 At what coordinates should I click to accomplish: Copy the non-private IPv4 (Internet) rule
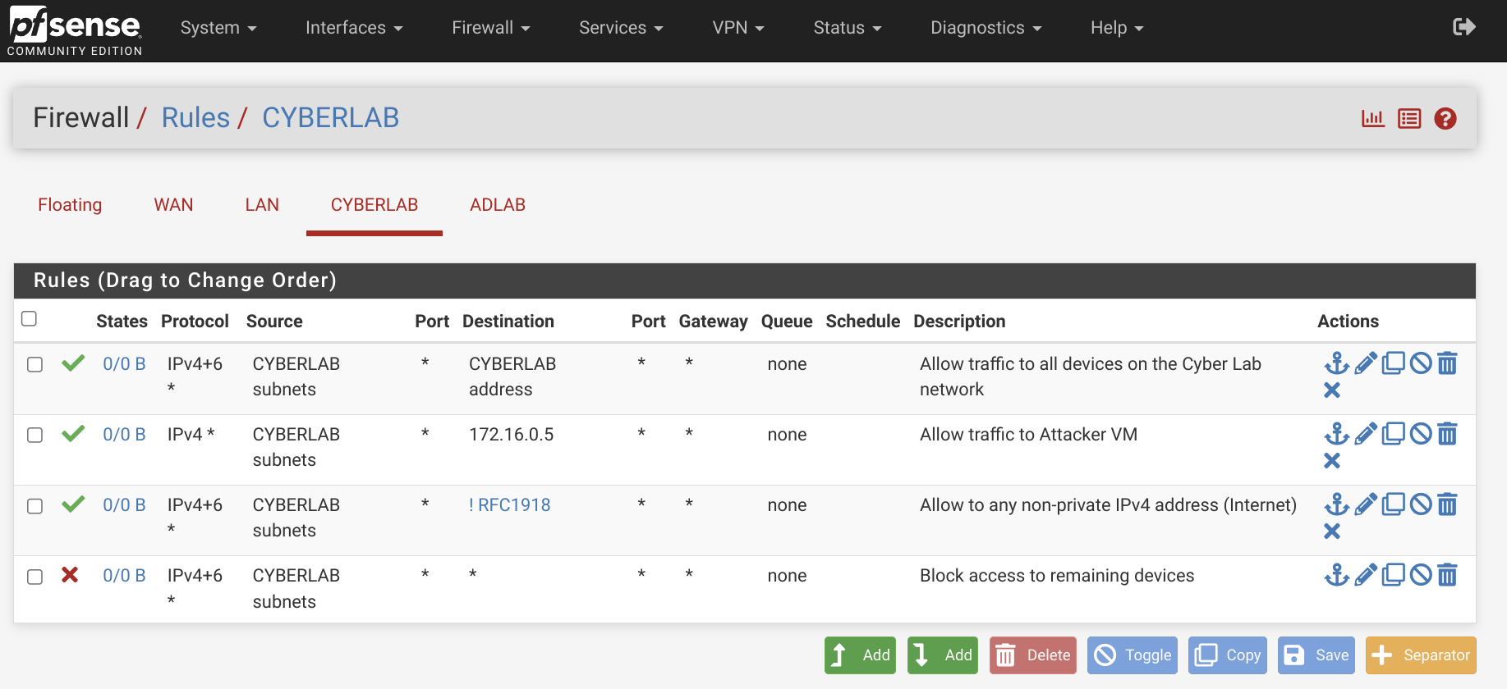(1394, 504)
